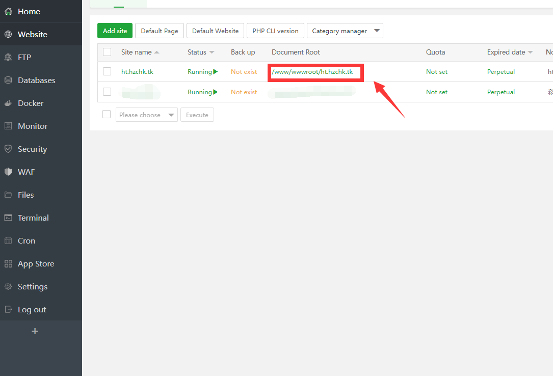The width and height of the screenshot is (553, 376).
Task: Tick the checkbox beside Please choose dropdown
Action: (x=107, y=114)
